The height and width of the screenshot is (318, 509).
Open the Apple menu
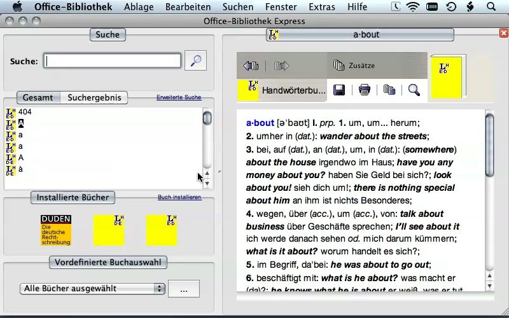tap(17, 6)
